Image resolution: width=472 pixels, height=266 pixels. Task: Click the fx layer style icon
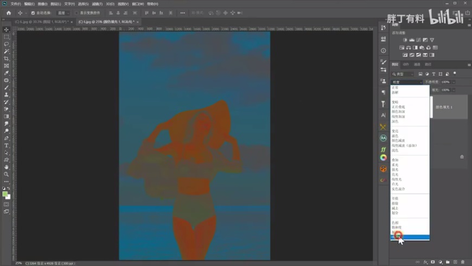(x=425, y=262)
